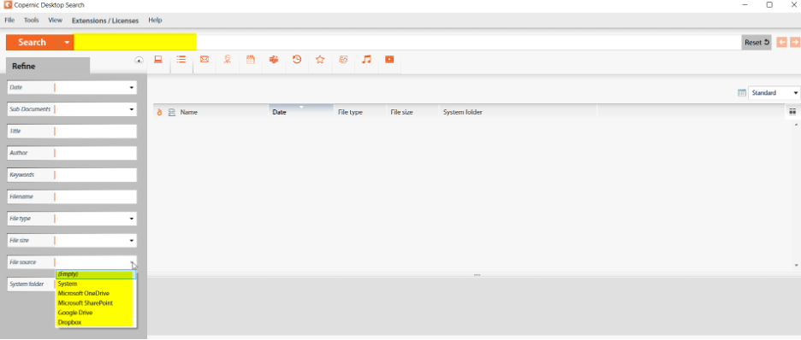Viewport: 801px width, 340px height.
Task: Open the File size refine dropdown
Action: (132, 241)
